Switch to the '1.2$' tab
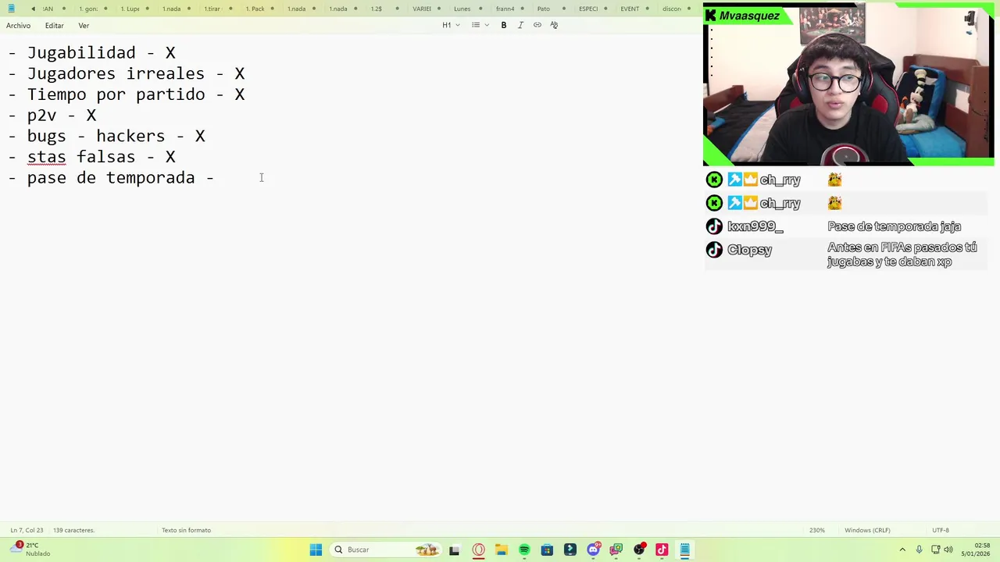 pyautogui.click(x=377, y=9)
